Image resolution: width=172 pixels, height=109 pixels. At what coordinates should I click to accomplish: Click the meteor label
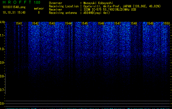[x=39, y=8]
